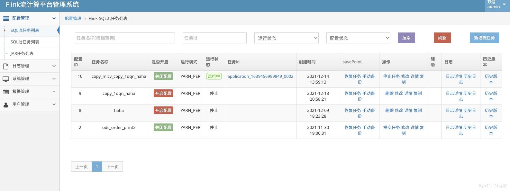Click the 系统管理 monitor icon
The height and width of the screenshot is (191, 510).
click(6, 79)
